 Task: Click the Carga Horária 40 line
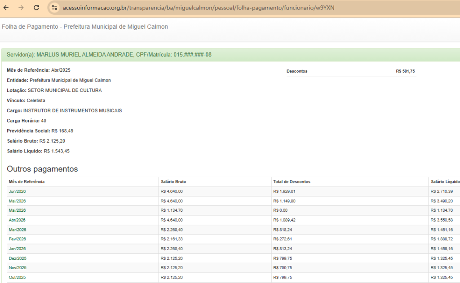[27, 121]
